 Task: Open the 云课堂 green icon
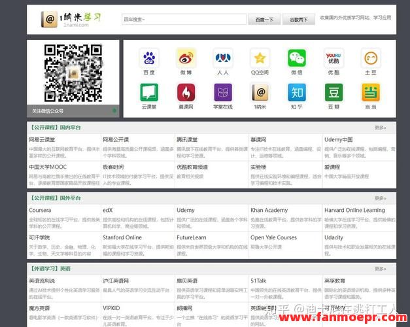[x=149, y=92]
